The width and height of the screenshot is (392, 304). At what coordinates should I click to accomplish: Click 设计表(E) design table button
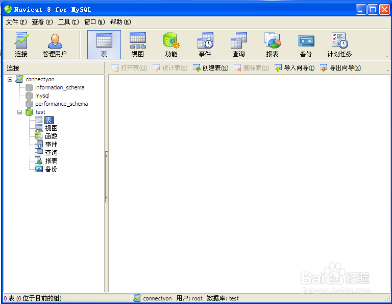point(170,68)
